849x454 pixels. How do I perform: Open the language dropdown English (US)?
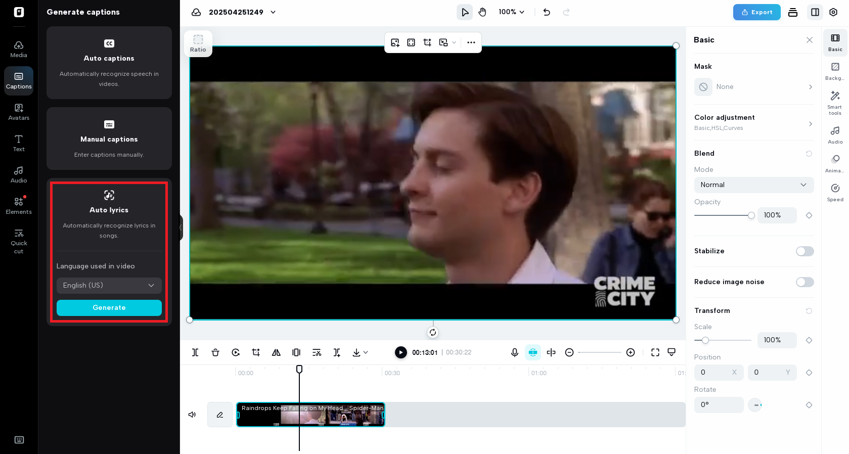(x=109, y=286)
